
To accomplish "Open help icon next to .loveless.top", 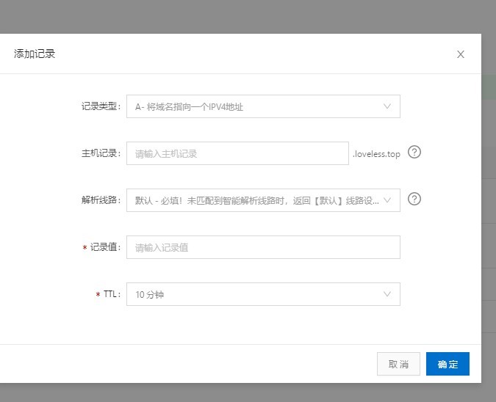I will click(x=414, y=152).
